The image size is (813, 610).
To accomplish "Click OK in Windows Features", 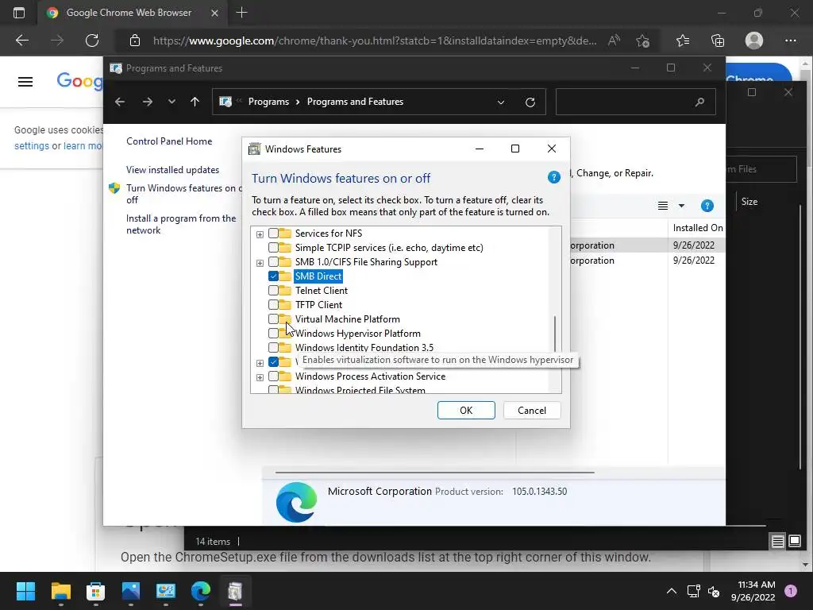I will (466, 411).
